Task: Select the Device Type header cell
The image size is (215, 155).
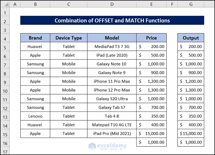Action: [x=69, y=38]
